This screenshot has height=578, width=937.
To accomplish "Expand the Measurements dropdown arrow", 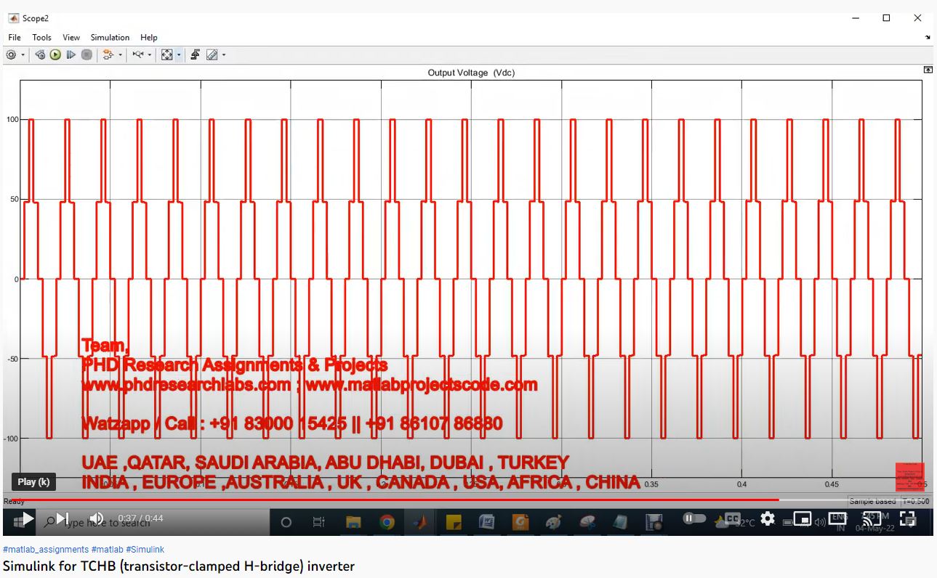I will tap(224, 54).
